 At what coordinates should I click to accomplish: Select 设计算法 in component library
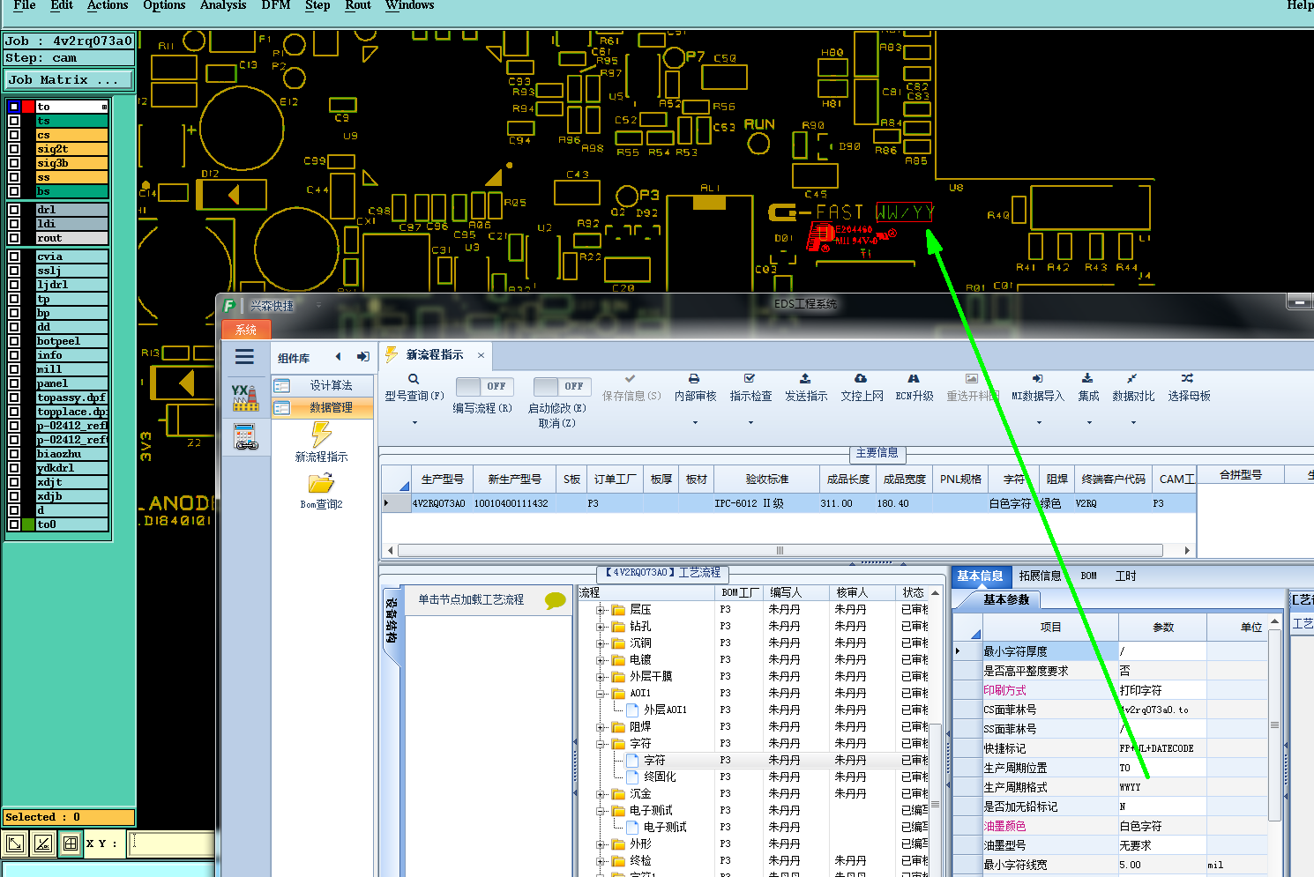tap(323, 385)
